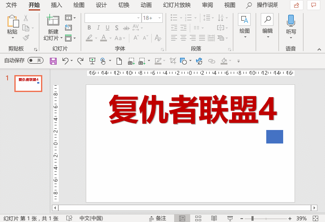Image resolution: width=325 pixels, height=222 pixels.
Task: Open Customize Quick Access Toolbar dropdown
Action: 238,61
